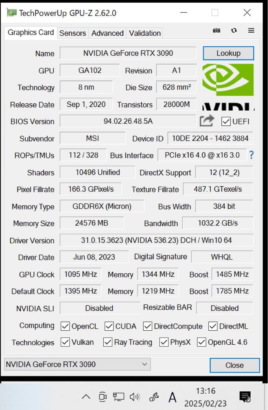Close GPU-Z with the title bar X
Image resolution: width=268 pixels, height=410 pixels.
tap(247, 13)
